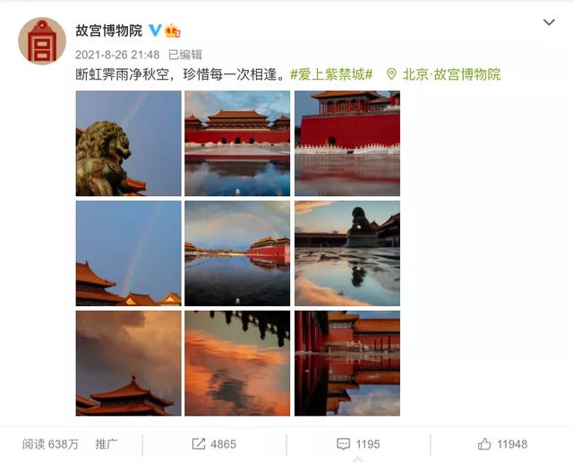
Task: Click the blue verified V badge
Action: click(155, 30)
